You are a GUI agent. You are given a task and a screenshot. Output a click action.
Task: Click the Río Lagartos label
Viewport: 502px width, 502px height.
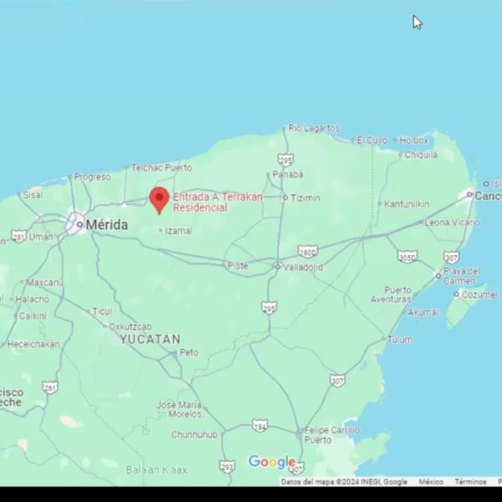coord(314,128)
